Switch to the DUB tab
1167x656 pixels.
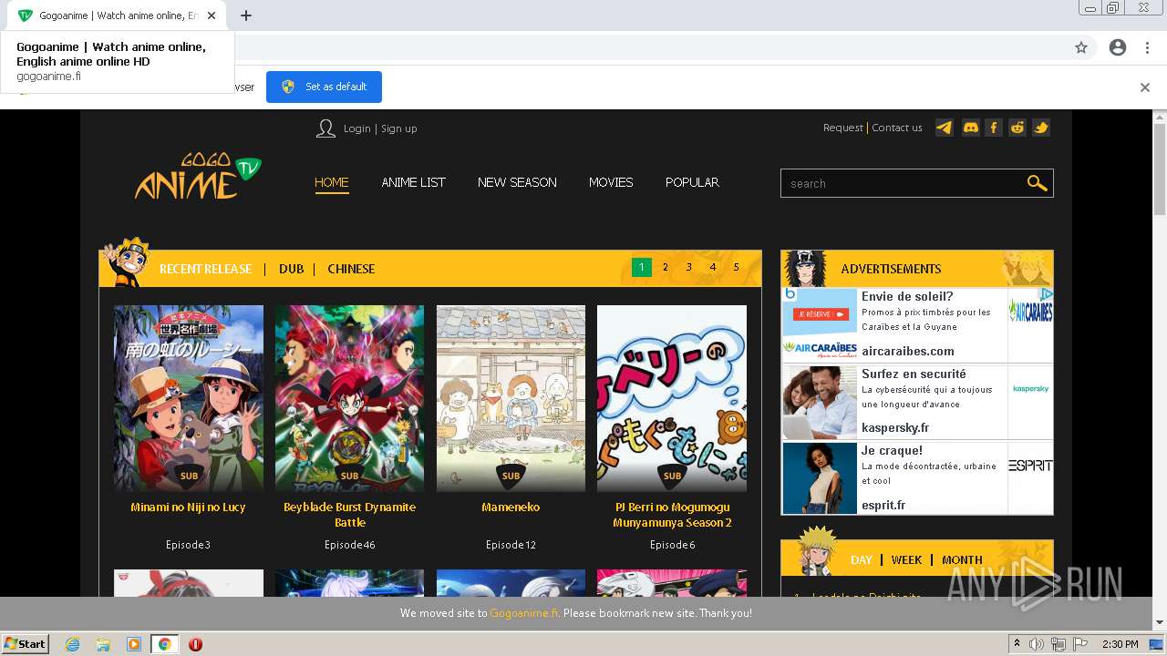291,269
